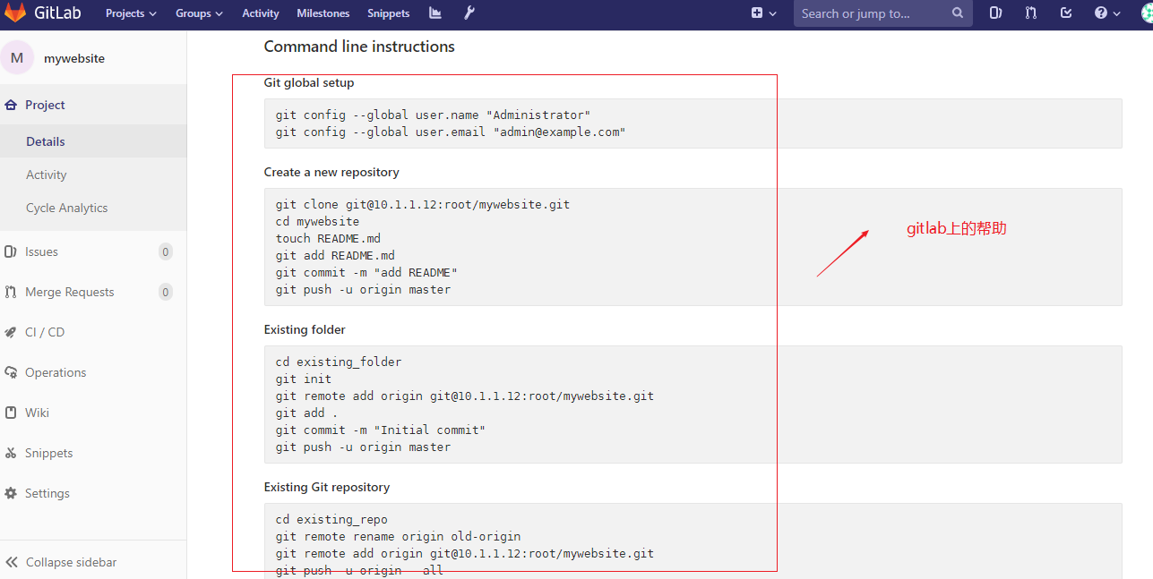Click the Issues count badge 0
The width and height of the screenshot is (1153, 579).
[165, 251]
